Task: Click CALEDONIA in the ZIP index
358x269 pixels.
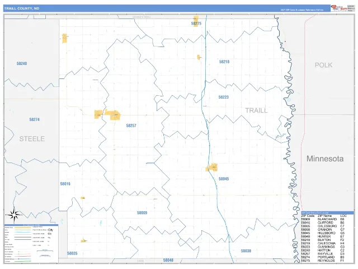Action: click(x=327, y=243)
